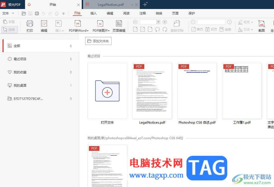Screen dimensions: 274x187
Task: Switch to the 编辑 ribbon tab
Action: pos(110,13)
